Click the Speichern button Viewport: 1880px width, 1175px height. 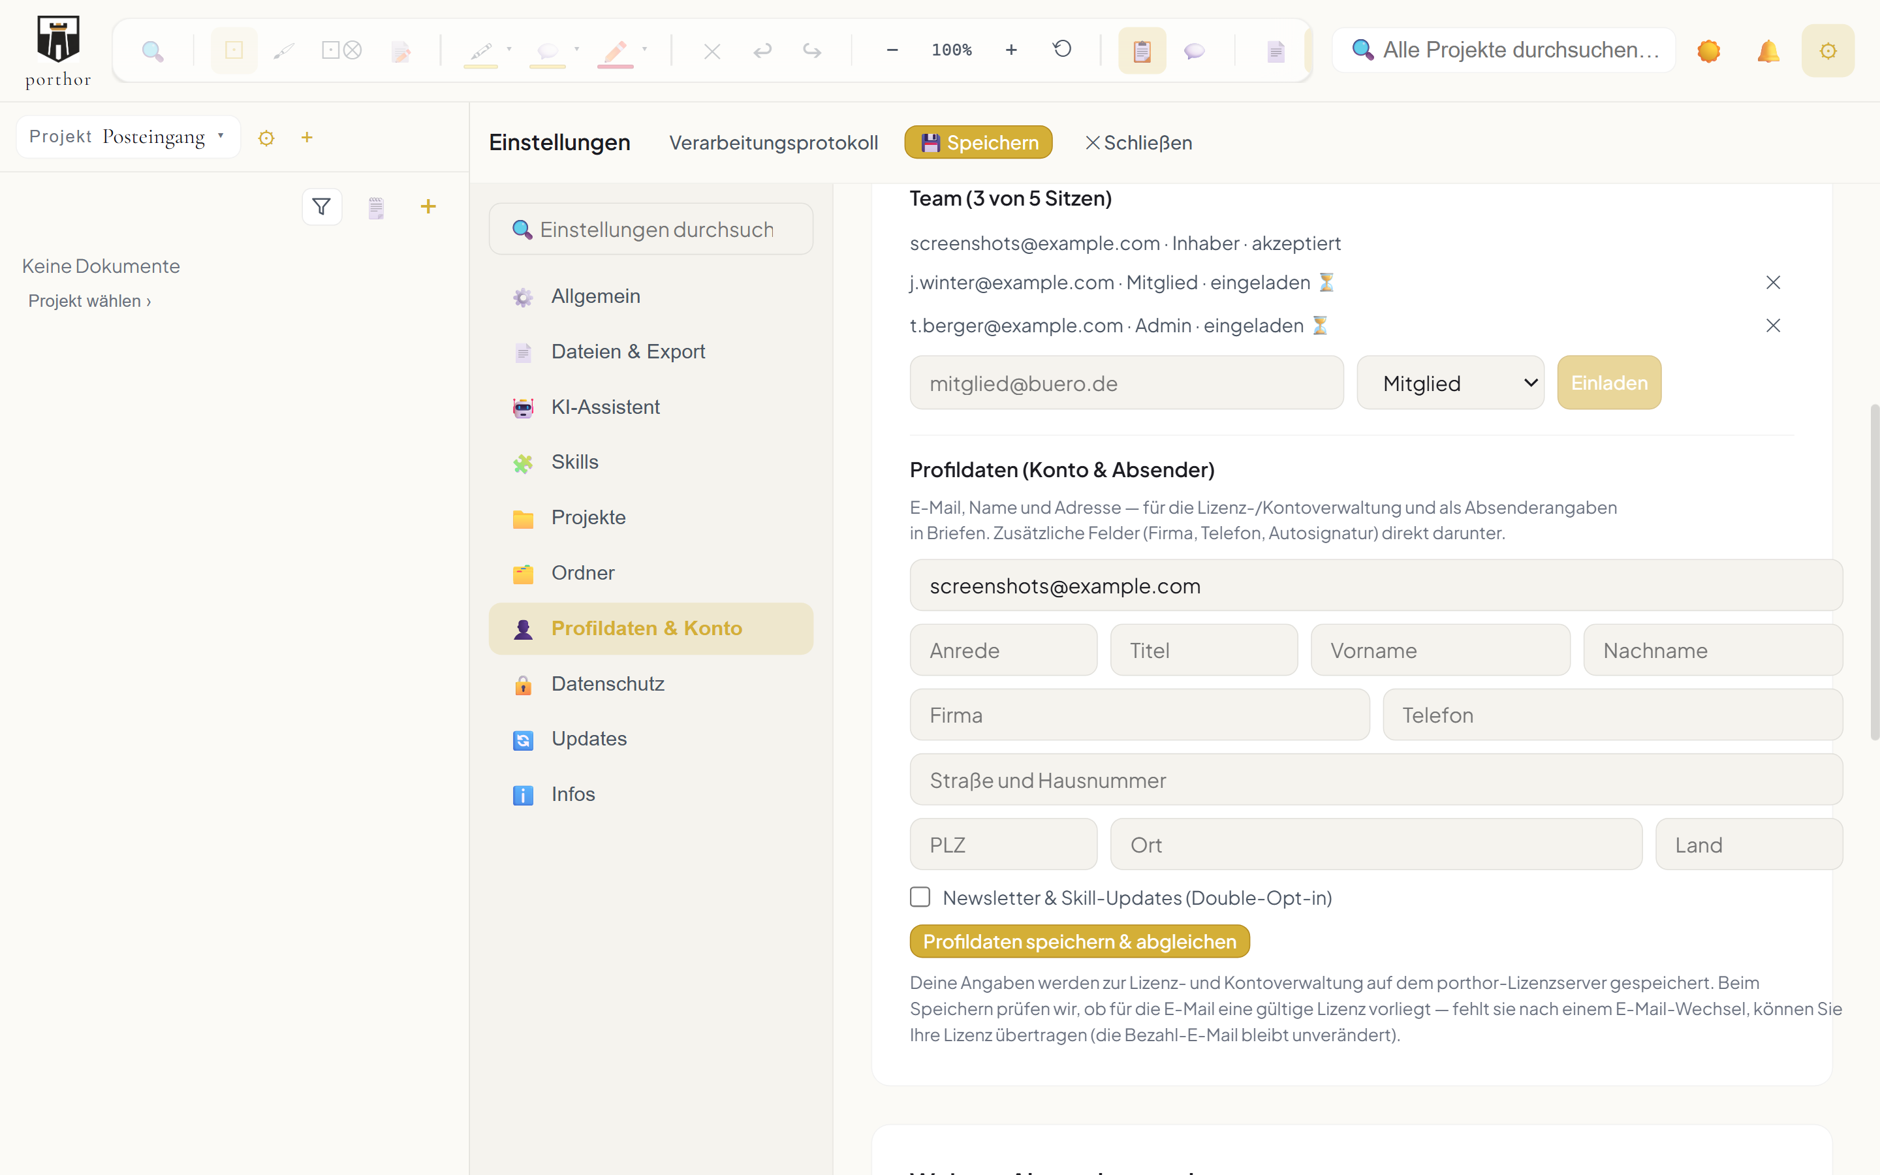click(978, 142)
